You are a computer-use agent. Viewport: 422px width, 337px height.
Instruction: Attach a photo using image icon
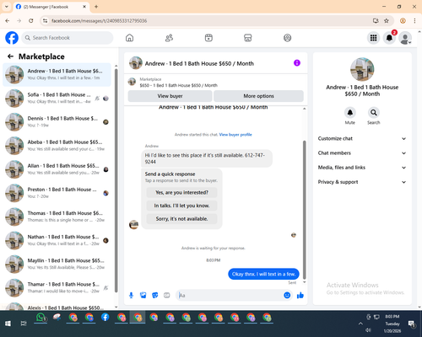[x=143, y=295]
